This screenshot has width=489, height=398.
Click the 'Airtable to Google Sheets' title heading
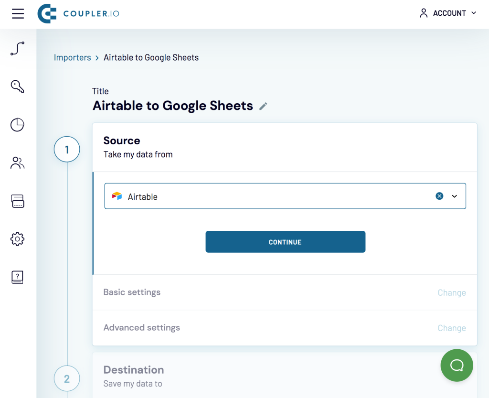(173, 106)
